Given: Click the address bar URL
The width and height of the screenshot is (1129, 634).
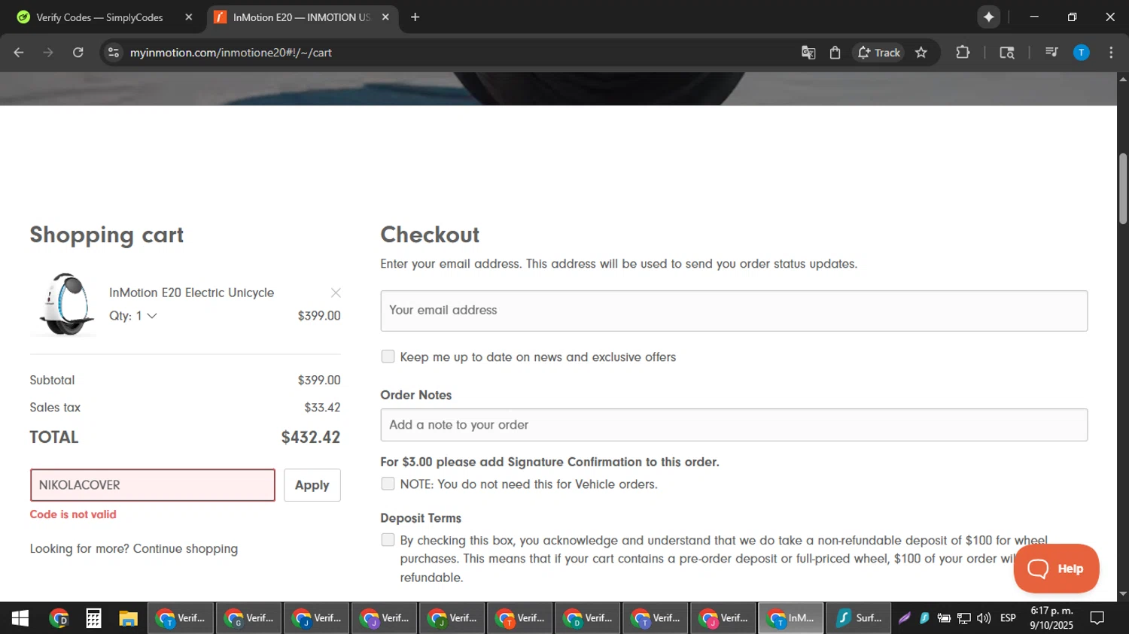Looking at the screenshot, I should [230, 53].
